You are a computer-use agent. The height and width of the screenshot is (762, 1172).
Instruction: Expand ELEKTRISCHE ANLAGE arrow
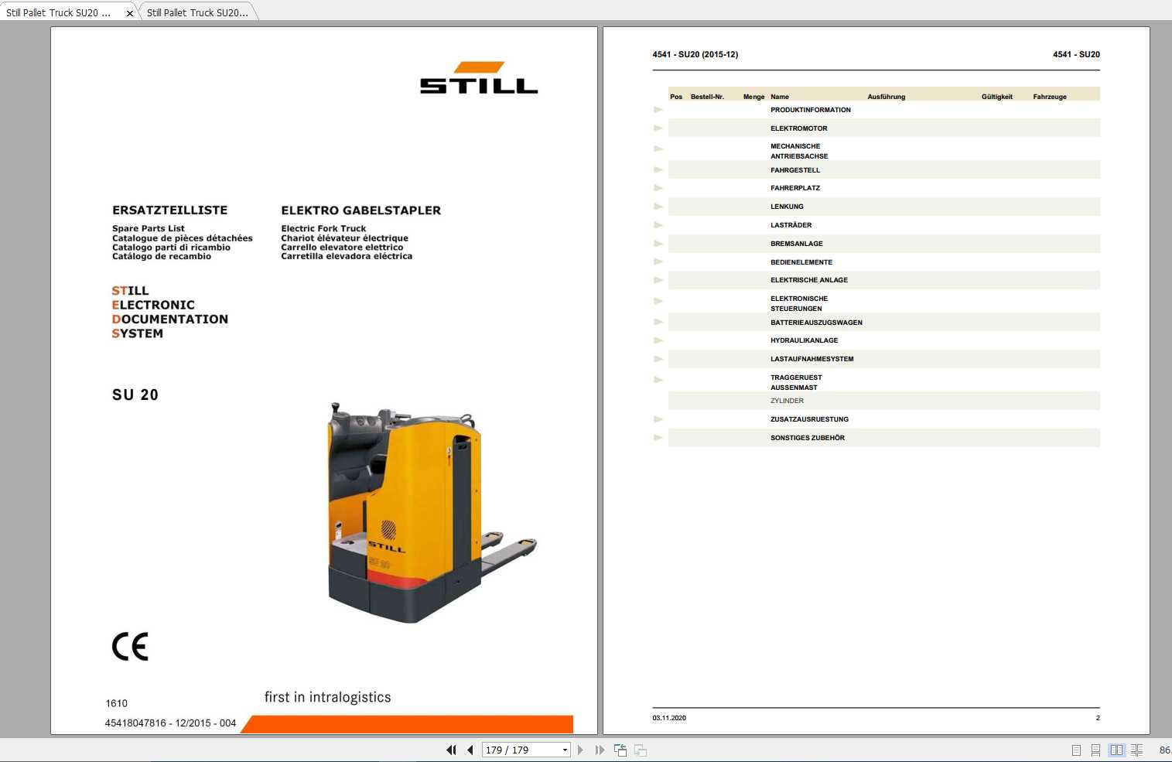pos(658,280)
